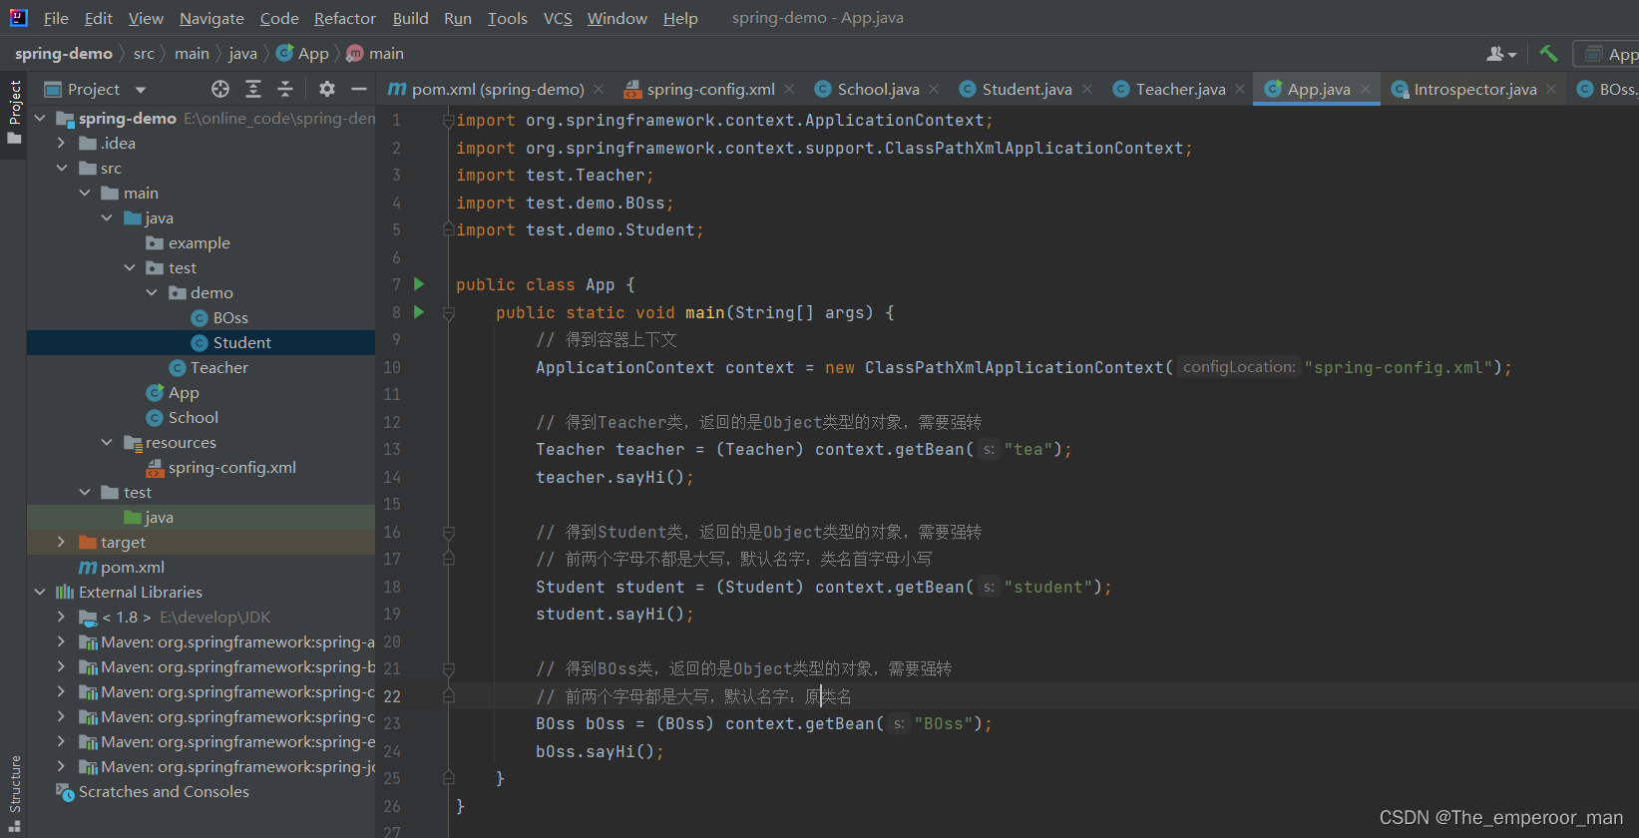Open the VCS menu
The height and width of the screenshot is (838, 1639).
[x=558, y=18]
